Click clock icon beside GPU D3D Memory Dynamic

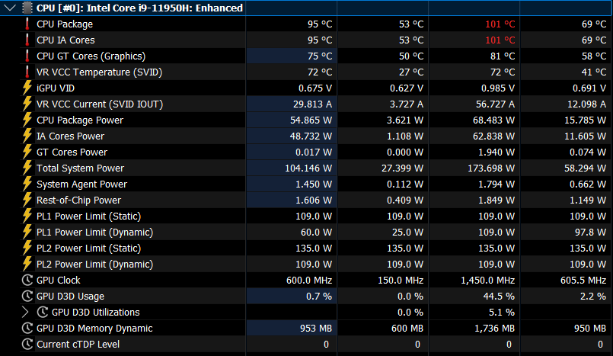click(27, 329)
